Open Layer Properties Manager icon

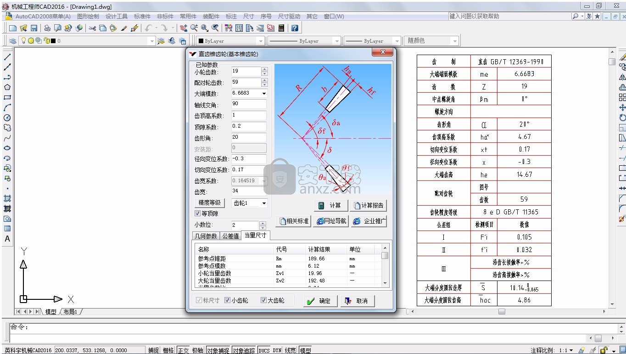[13, 41]
